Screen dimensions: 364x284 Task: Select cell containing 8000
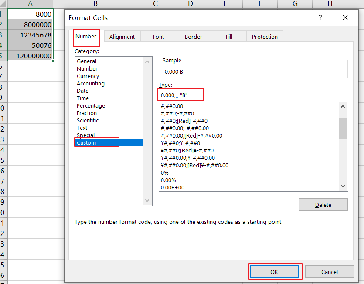point(30,14)
